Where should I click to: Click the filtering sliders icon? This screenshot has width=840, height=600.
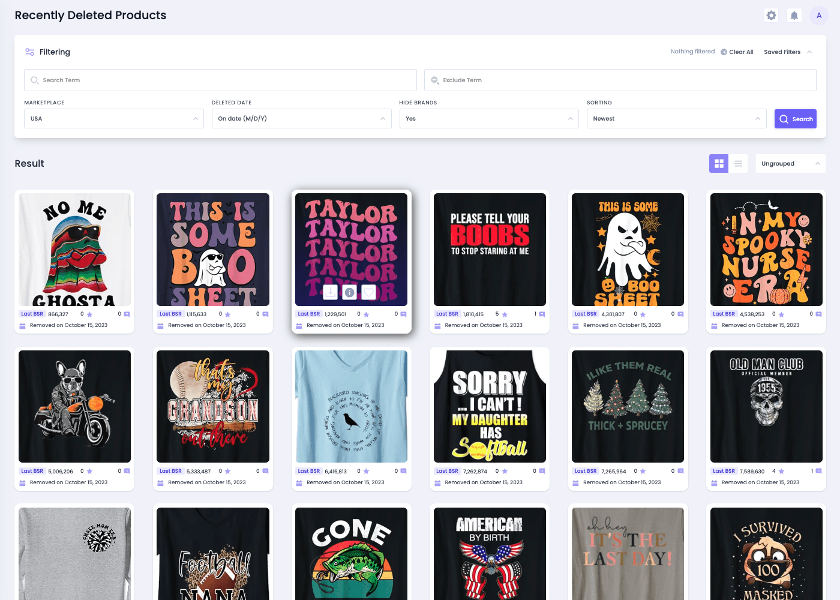point(29,52)
